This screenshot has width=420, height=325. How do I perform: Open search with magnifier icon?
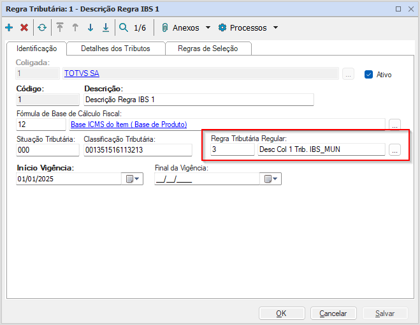point(124,27)
